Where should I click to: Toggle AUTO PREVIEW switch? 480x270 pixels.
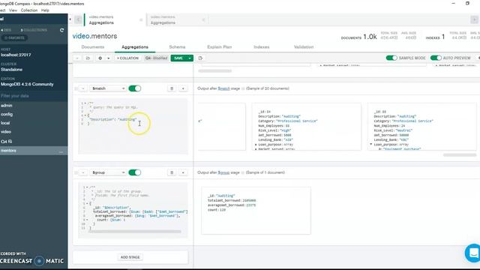[x=436, y=58]
